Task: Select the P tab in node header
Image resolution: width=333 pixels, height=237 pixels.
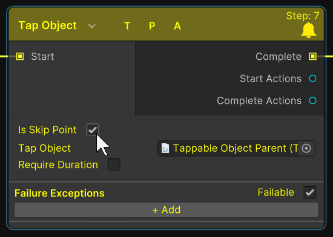Action: point(152,26)
